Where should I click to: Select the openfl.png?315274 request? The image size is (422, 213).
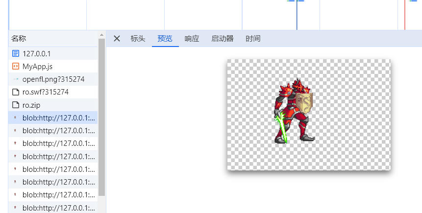(53, 79)
